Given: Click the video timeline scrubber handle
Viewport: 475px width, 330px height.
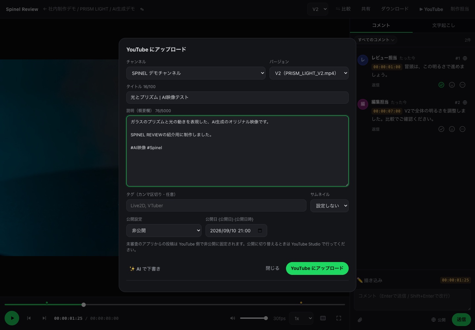Looking at the screenshot, I should click(84, 305).
